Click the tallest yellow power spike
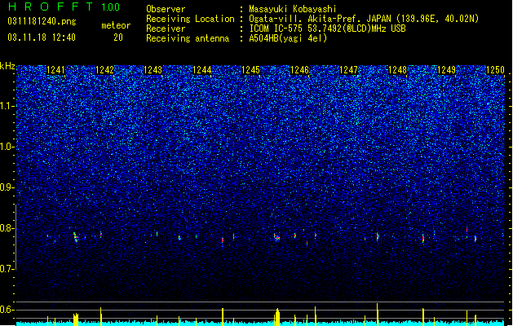The image size is (513, 326). point(378,315)
